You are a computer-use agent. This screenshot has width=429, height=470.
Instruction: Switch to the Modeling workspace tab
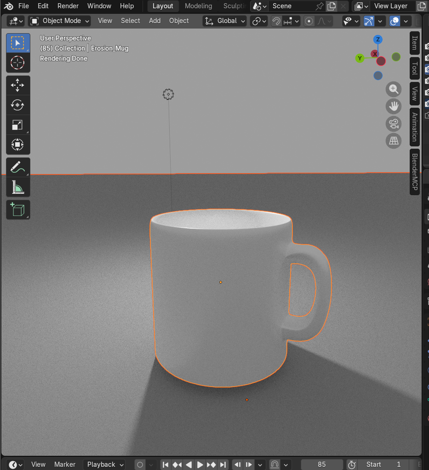click(198, 6)
